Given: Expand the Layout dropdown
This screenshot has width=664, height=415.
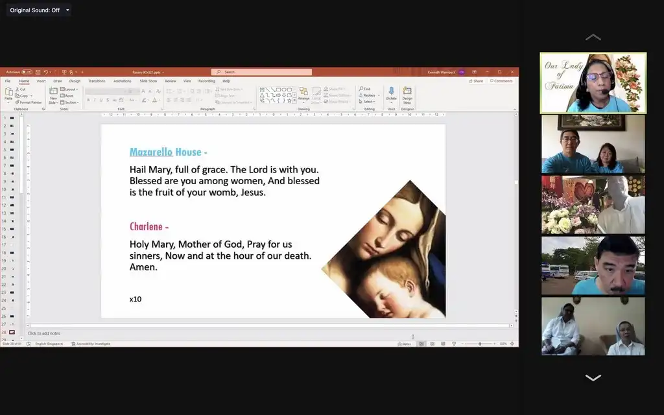Looking at the screenshot, I should coord(69,89).
